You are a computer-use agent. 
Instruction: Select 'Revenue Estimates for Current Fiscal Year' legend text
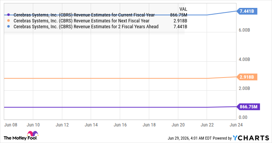coord(114,15)
